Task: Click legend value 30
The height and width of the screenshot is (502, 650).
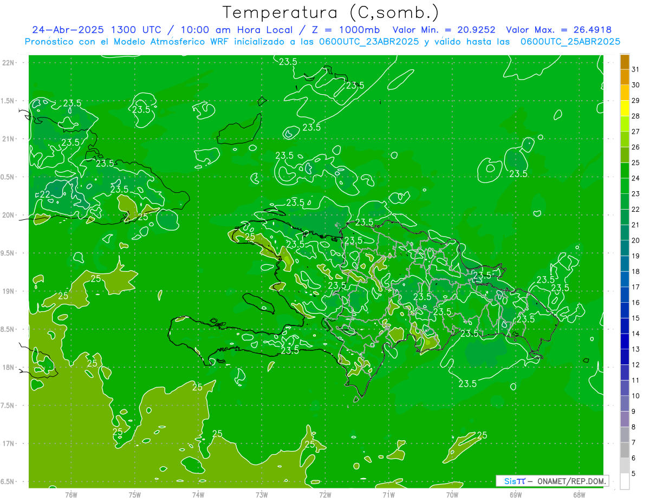Action: point(635,85)
